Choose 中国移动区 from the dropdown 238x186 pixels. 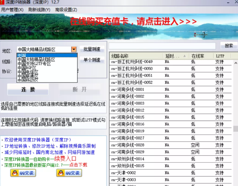pos(28,80)
